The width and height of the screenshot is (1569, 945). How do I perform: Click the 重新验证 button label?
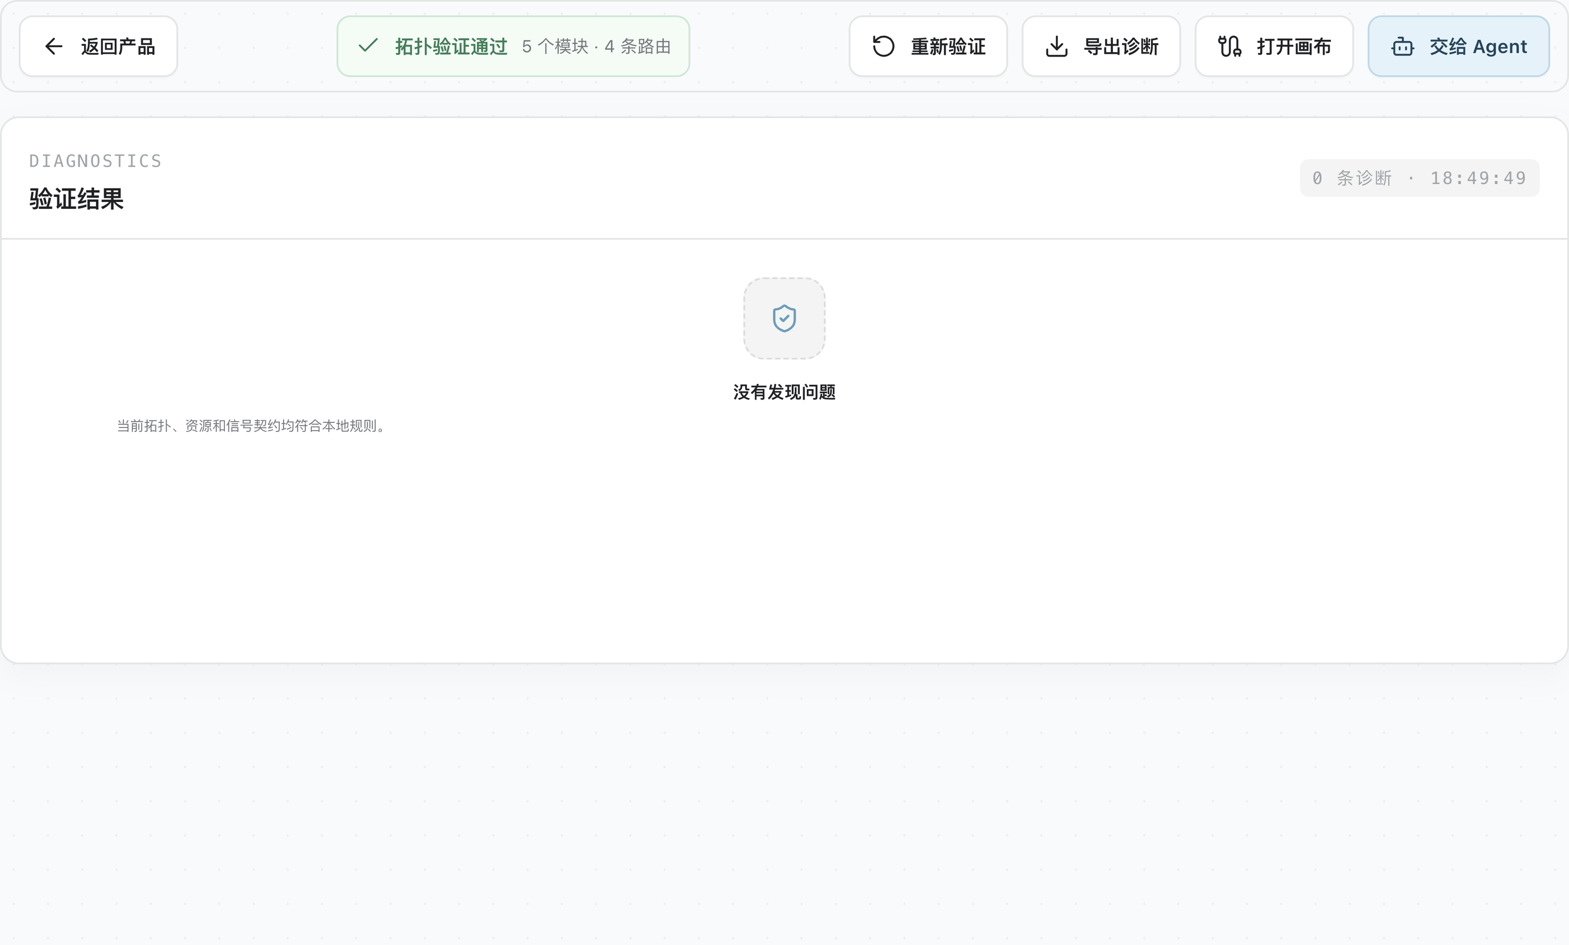click(x=948, y=46)
